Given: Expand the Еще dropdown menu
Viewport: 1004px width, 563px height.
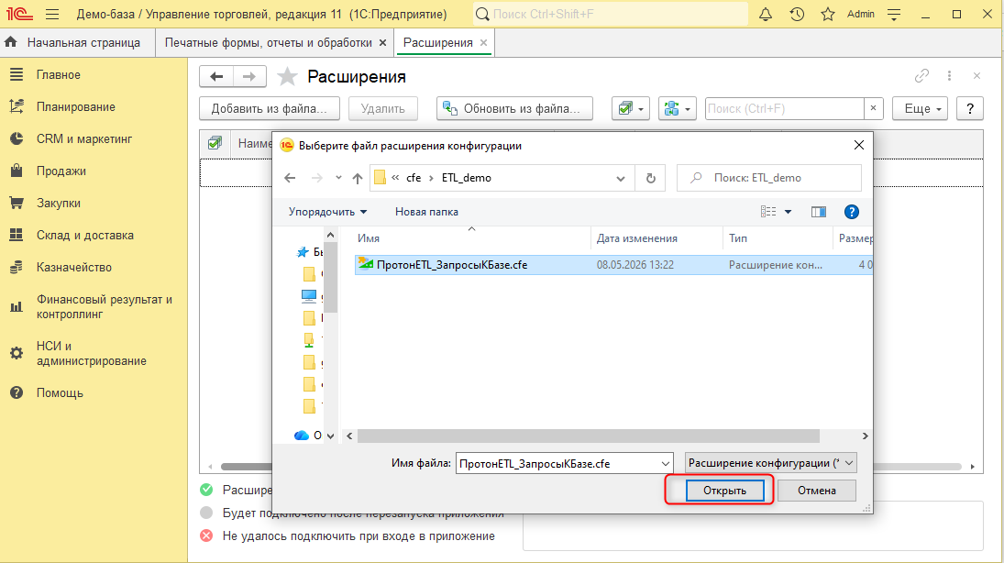Looking at the screenshot, I should tap(922, 109).
